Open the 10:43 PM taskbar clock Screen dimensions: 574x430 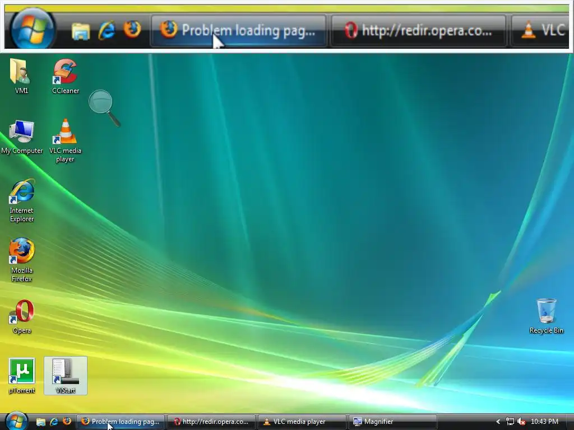pos(544,422)
